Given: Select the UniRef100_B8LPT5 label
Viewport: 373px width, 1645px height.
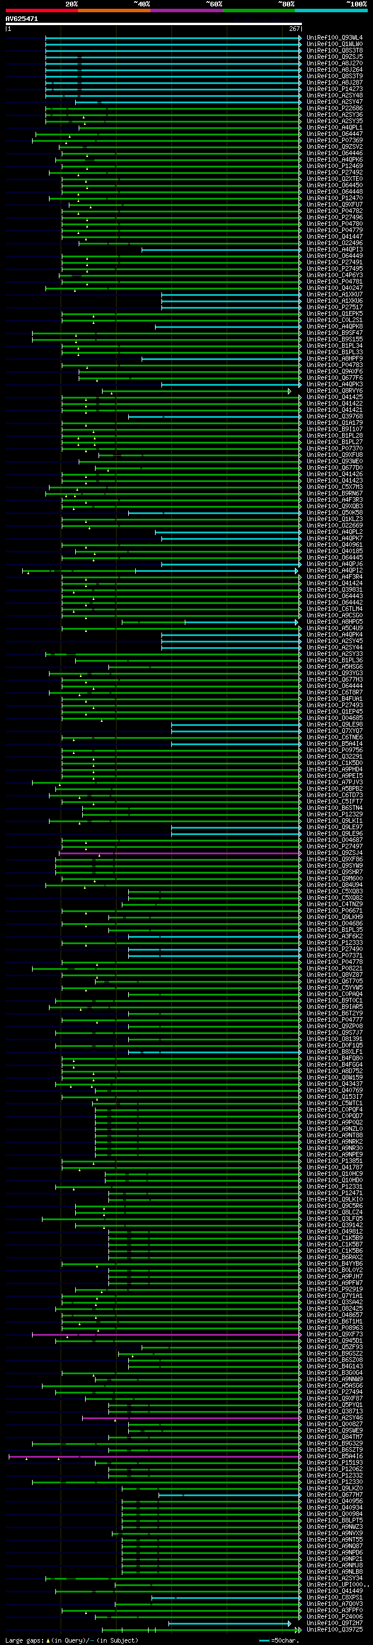Looking at the screenshot, I should (335, 1520).
